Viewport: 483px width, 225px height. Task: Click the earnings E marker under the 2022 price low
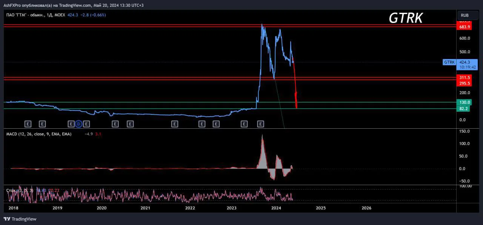pos(202,123)
